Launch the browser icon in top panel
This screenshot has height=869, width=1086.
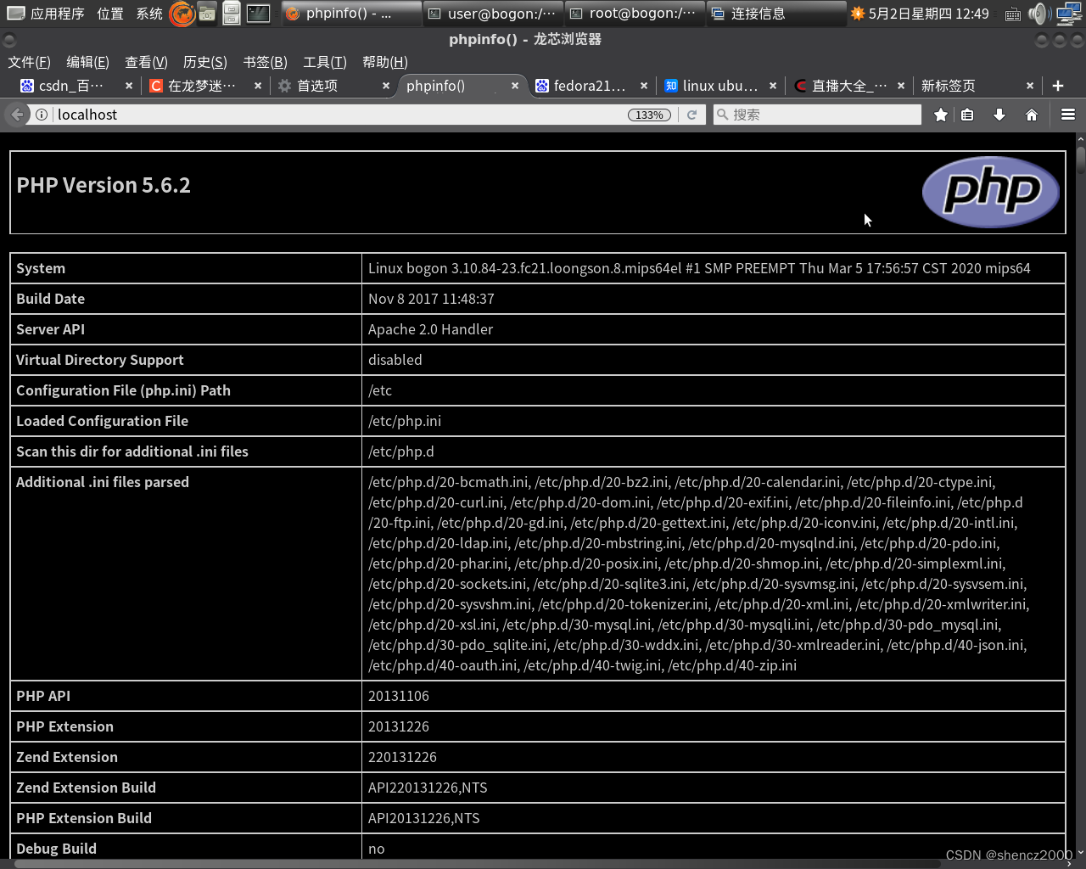(182, 14)
